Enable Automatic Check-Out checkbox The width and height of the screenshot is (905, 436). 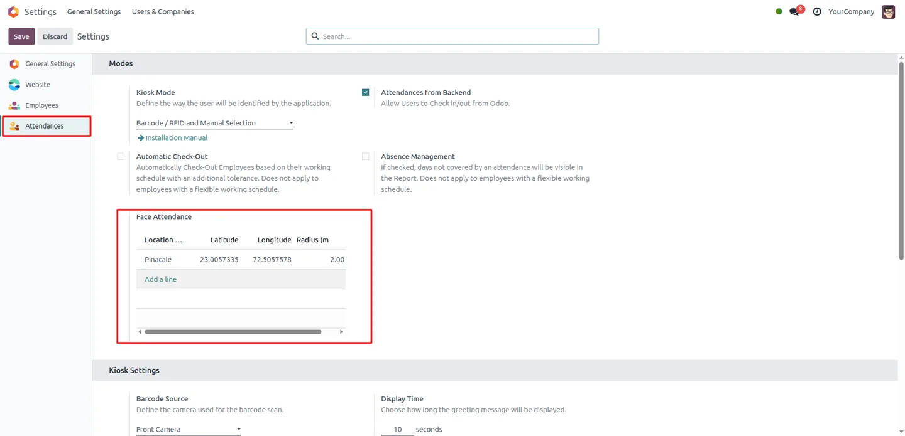pos(121,156)
